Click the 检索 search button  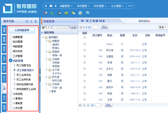[x=74, y=27]
